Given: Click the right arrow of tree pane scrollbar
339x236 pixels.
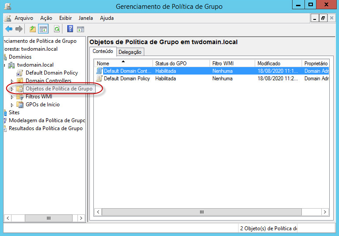Looking at the screenshot, I should click(x=81, y=218).
